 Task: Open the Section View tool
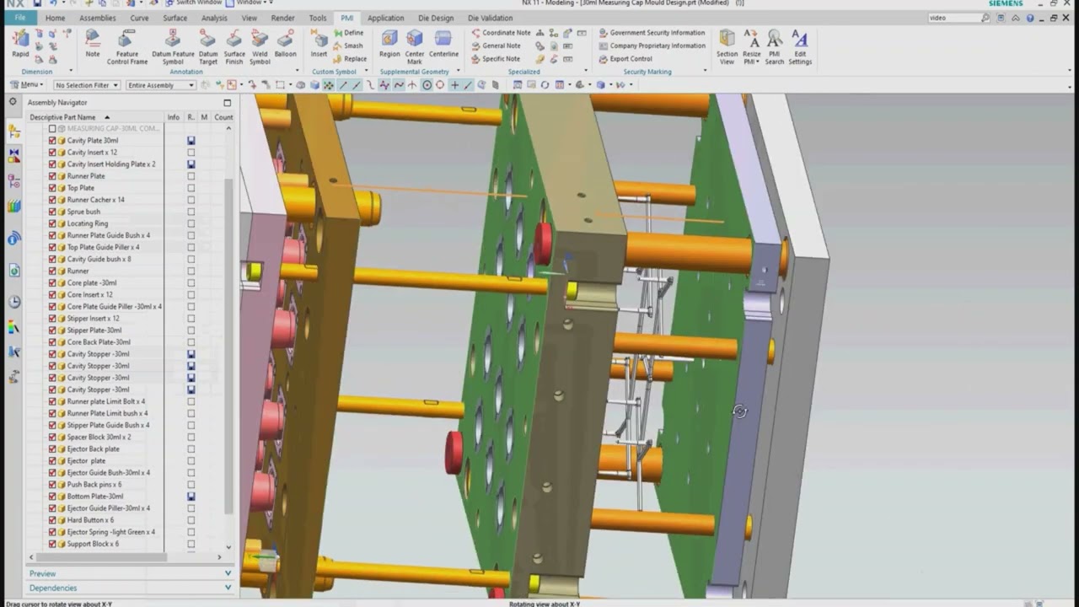click(727, 46)
